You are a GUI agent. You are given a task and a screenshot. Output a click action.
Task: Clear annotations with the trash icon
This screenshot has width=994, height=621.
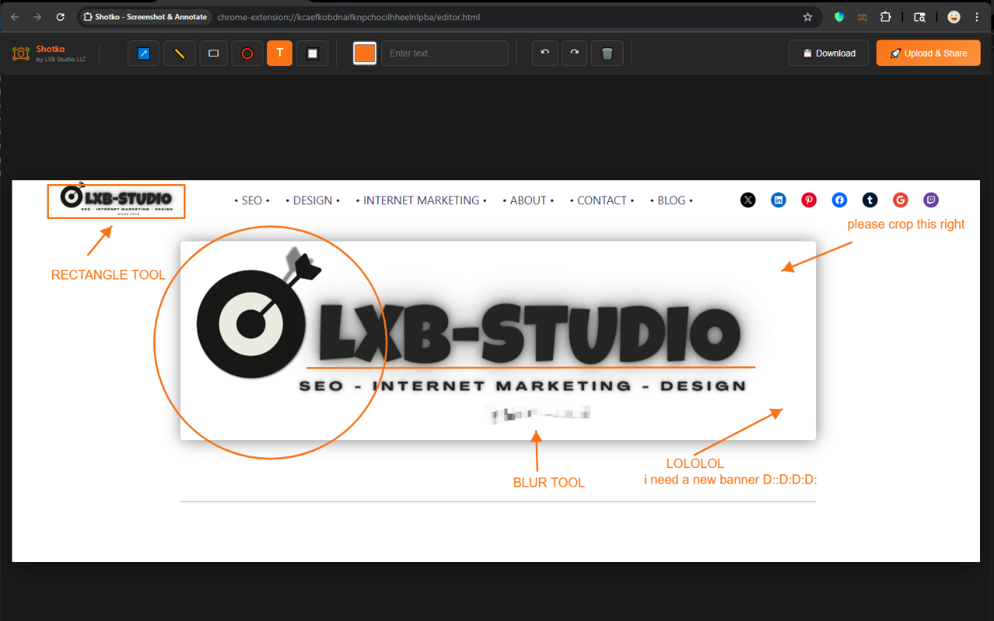pyautogui.click(x=607, y=54)
